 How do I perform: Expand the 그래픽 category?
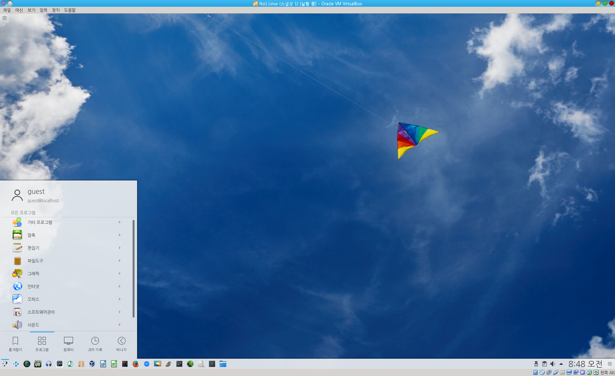click(x=67, y=273)
